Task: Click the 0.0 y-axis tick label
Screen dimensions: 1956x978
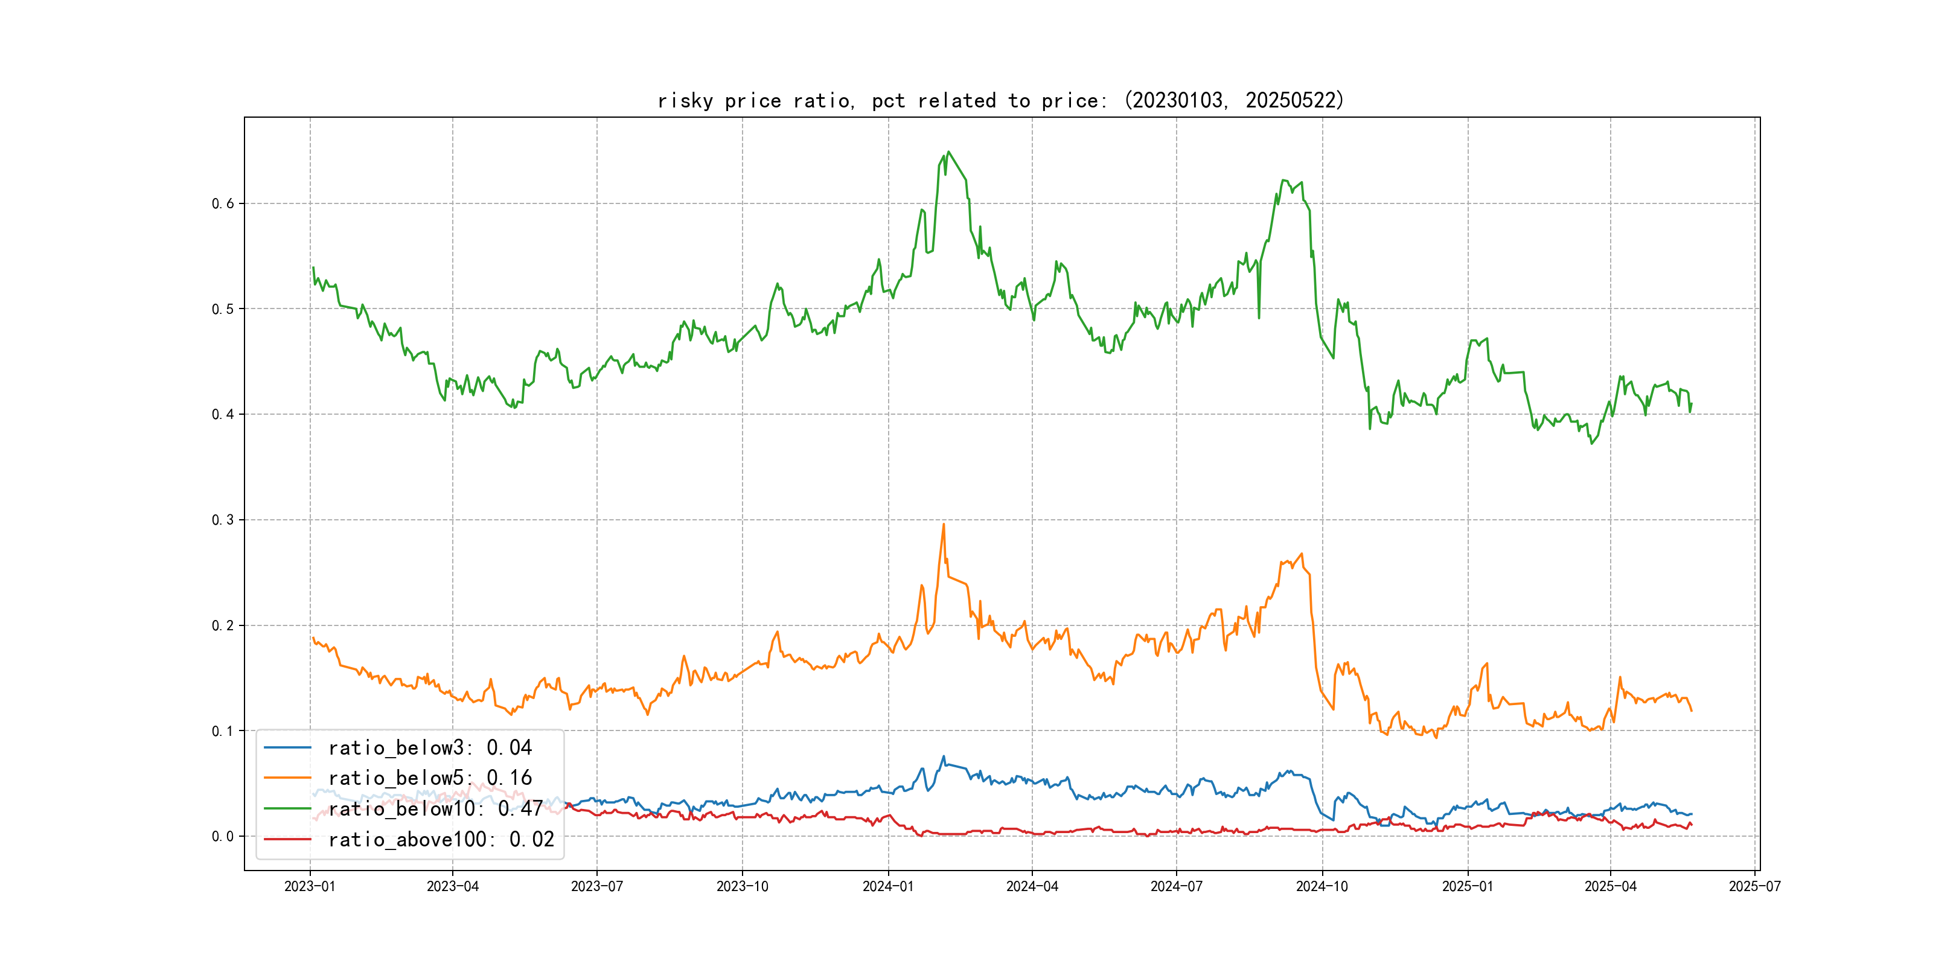Action: pyautogui.click(x=223, y=837)
